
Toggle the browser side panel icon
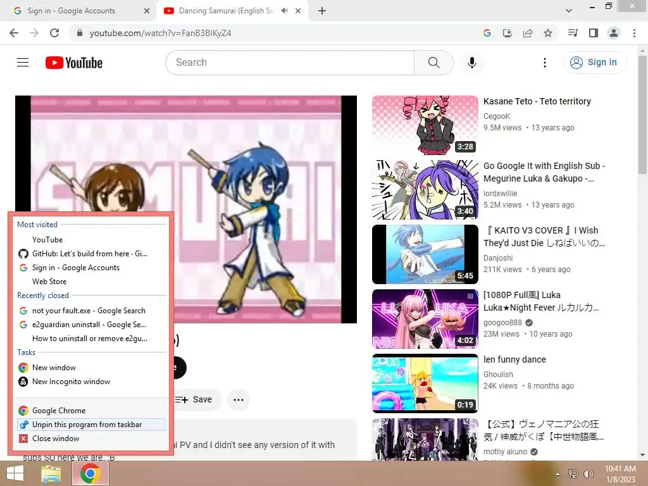click(594, 33)
